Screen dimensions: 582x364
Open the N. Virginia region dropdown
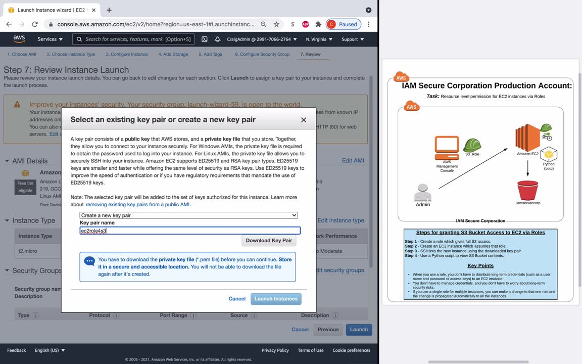click(x=319, y=39)
